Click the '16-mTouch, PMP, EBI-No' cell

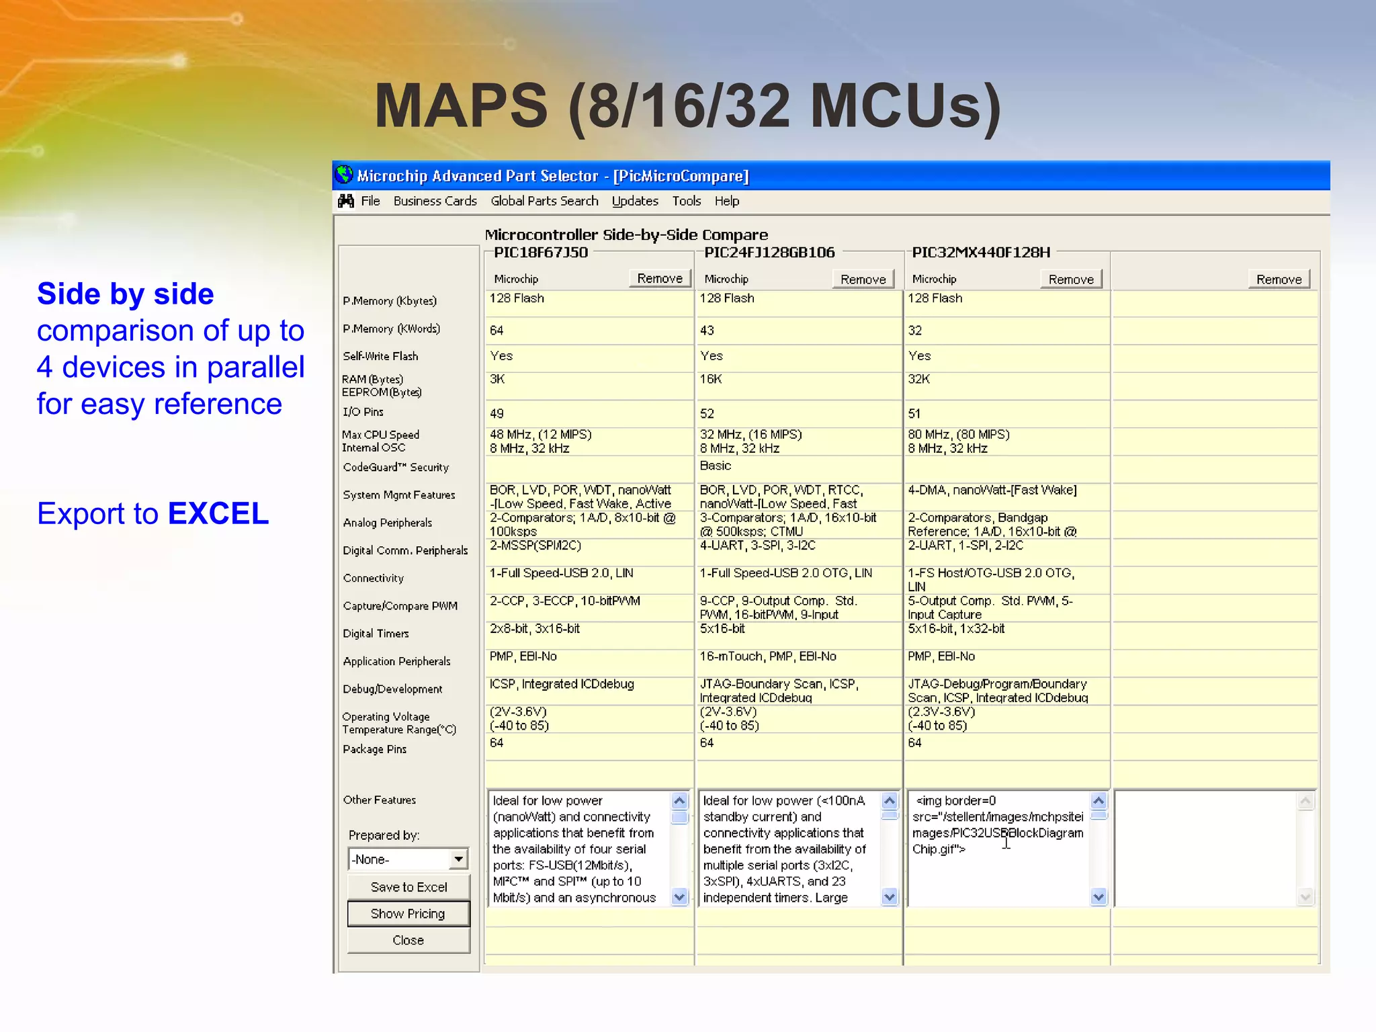[768, 656]
